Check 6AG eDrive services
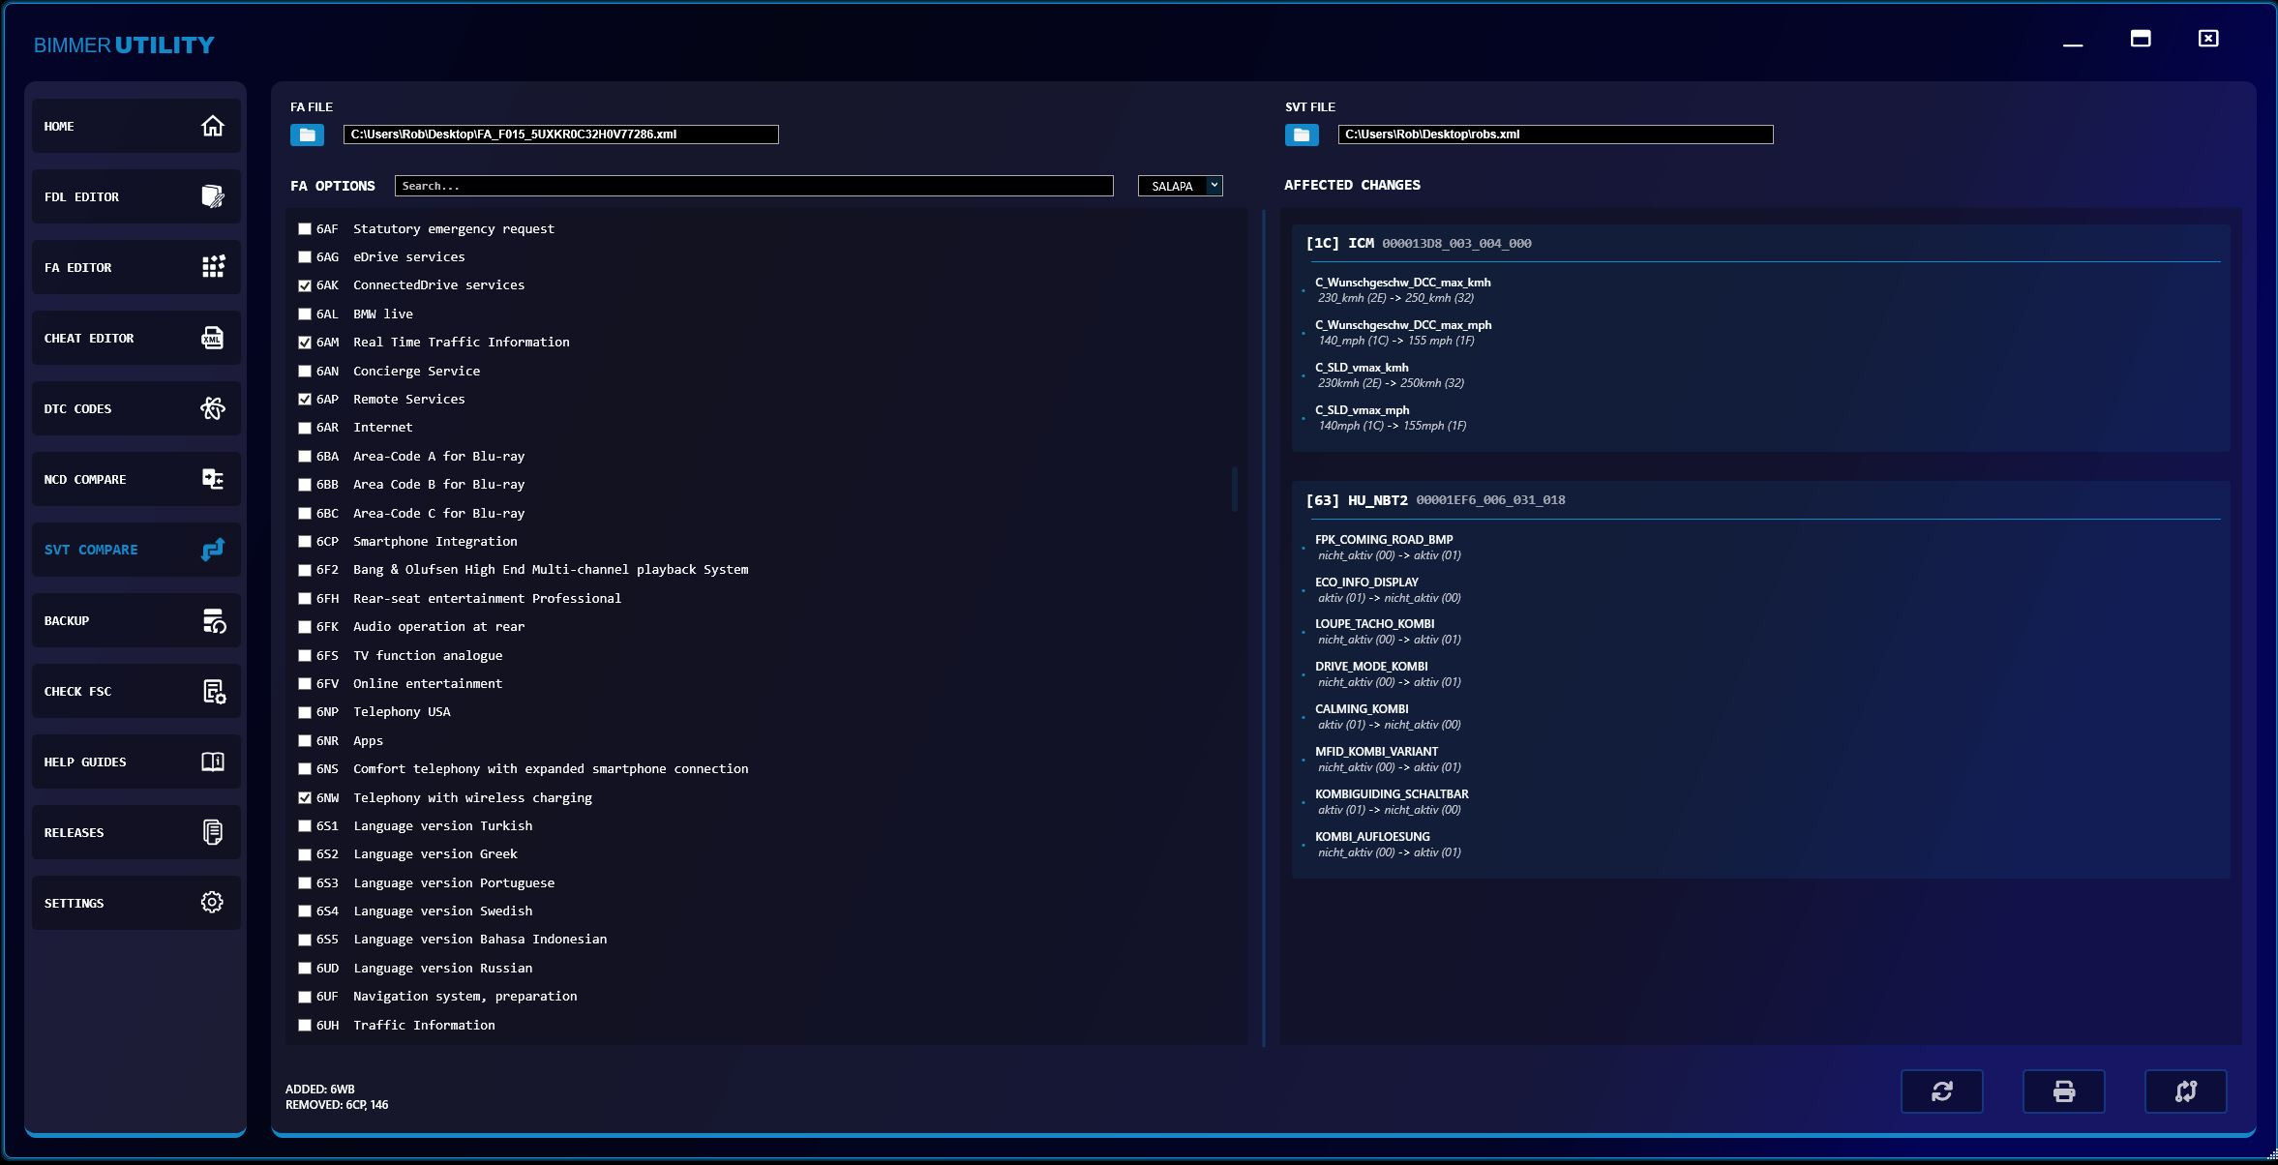Viewport: 2278px width, 1165px height. (x=305, y=257)
